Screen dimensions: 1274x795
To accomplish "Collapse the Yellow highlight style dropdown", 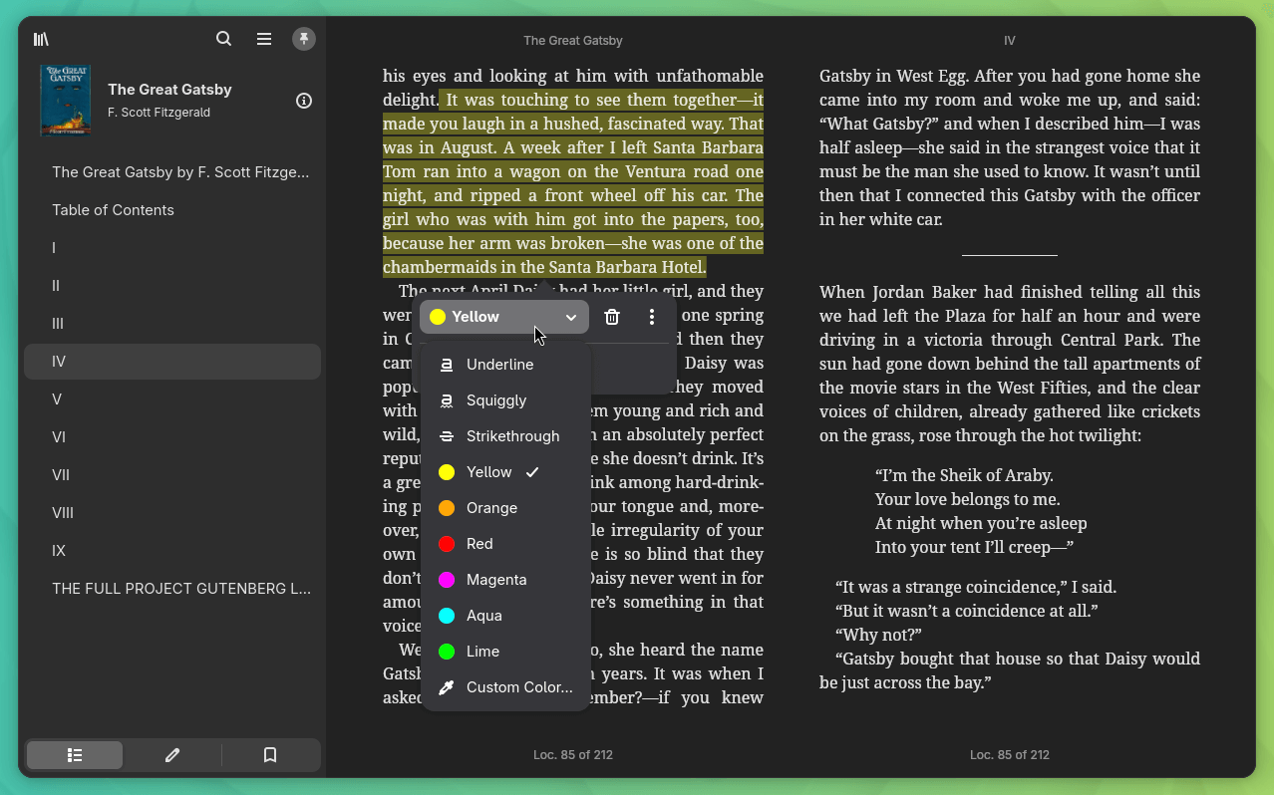I will [503, 317].
